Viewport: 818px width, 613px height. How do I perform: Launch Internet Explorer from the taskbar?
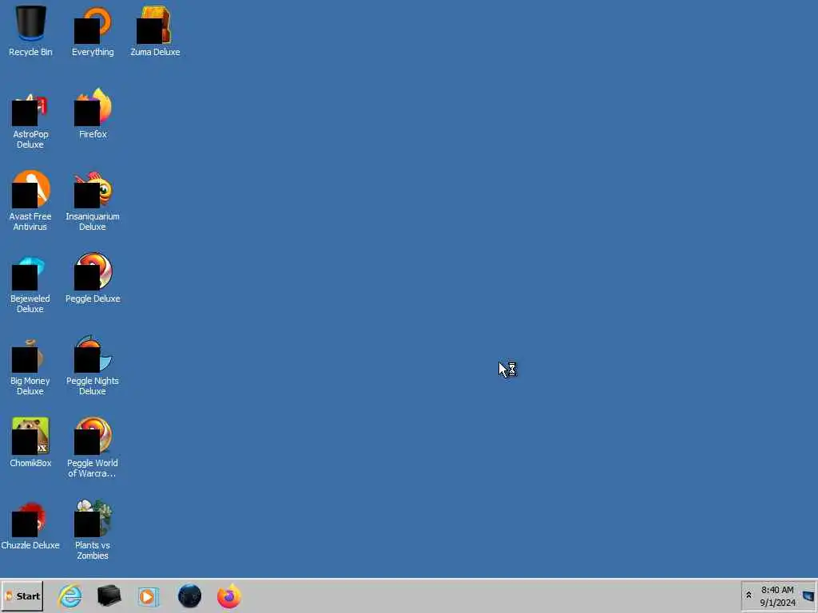(70, 595)
